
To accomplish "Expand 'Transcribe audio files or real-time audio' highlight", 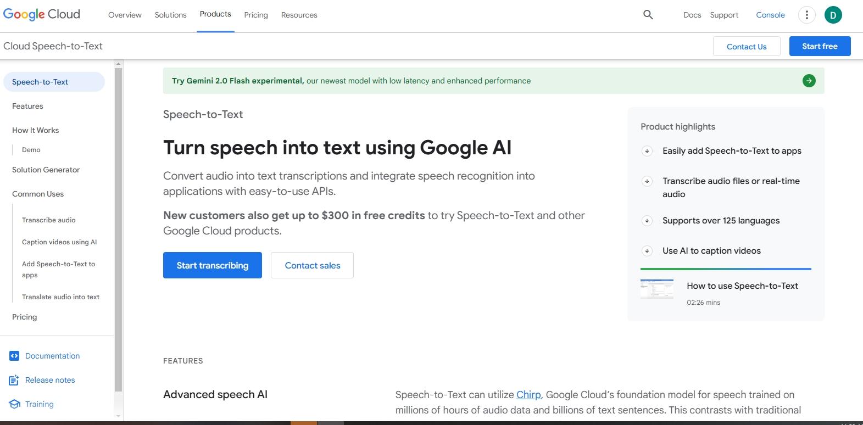I will 647,181.
